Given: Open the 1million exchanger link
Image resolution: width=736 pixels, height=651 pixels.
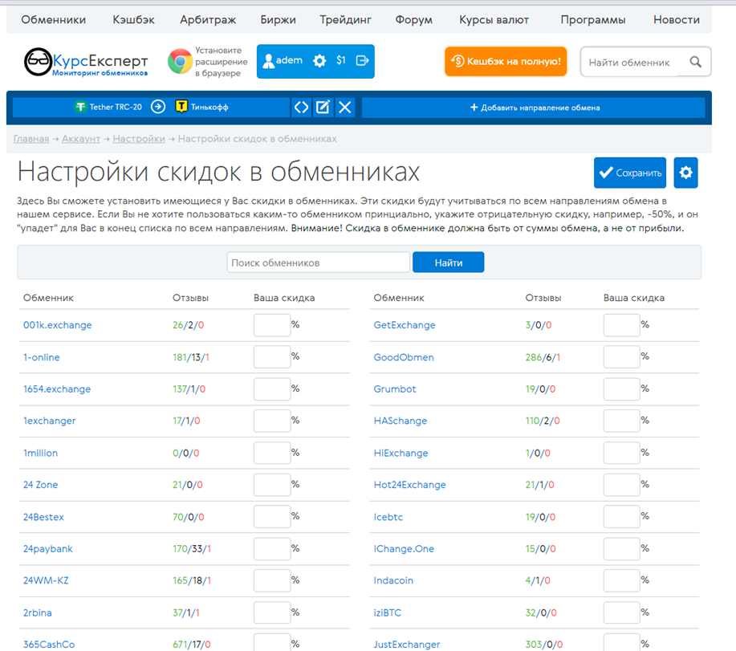Looking at the screenshot, I should point(40,453).
